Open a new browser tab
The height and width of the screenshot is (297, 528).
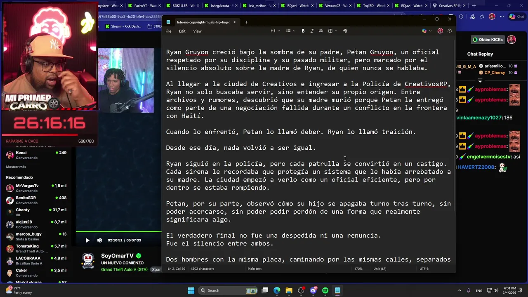point(474,5)
